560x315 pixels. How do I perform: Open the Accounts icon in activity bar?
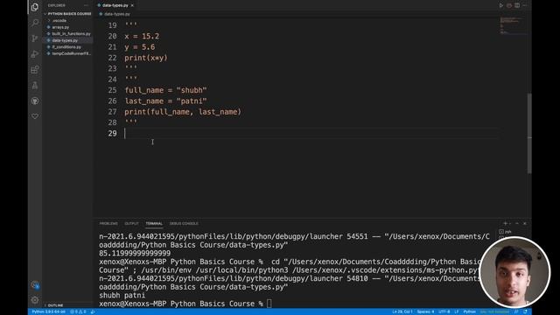coord(35,284)
